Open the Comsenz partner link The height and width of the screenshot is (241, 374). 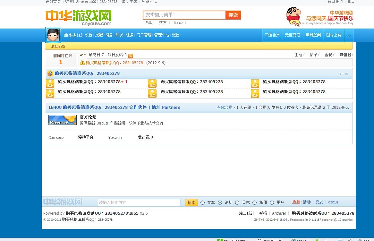56,137
